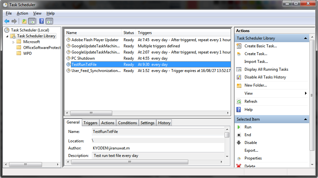
Task: Click the PC Shutdown task clock icon
Action: click(69, 58)
